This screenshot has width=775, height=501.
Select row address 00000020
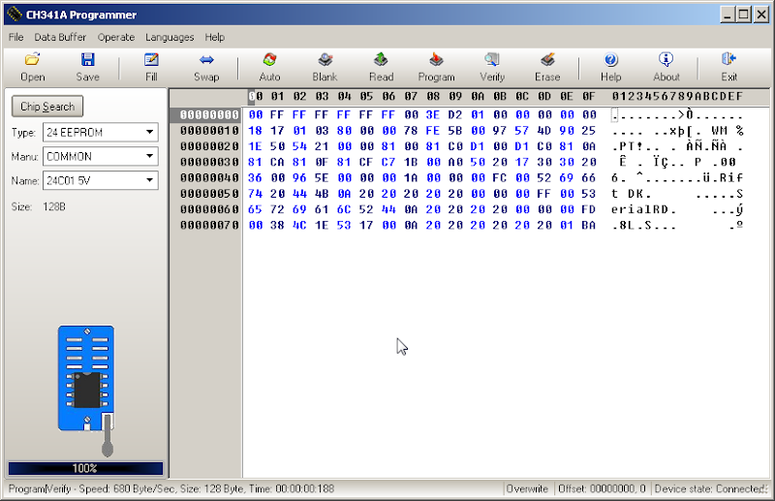209,146
